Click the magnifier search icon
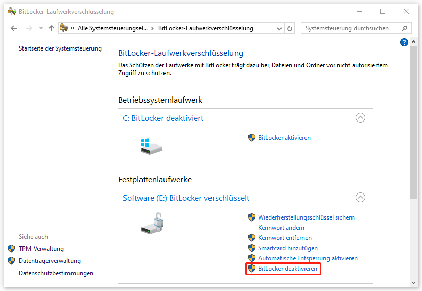 click(404, 28)
